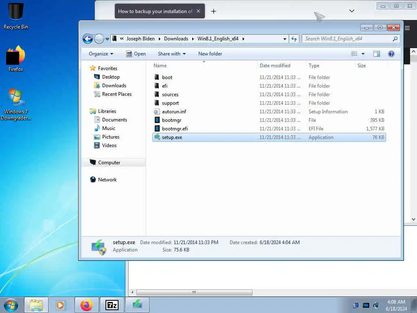Screen dimensions: 417x313
Task: Select the efi folder icon
Action: (157, 86)
